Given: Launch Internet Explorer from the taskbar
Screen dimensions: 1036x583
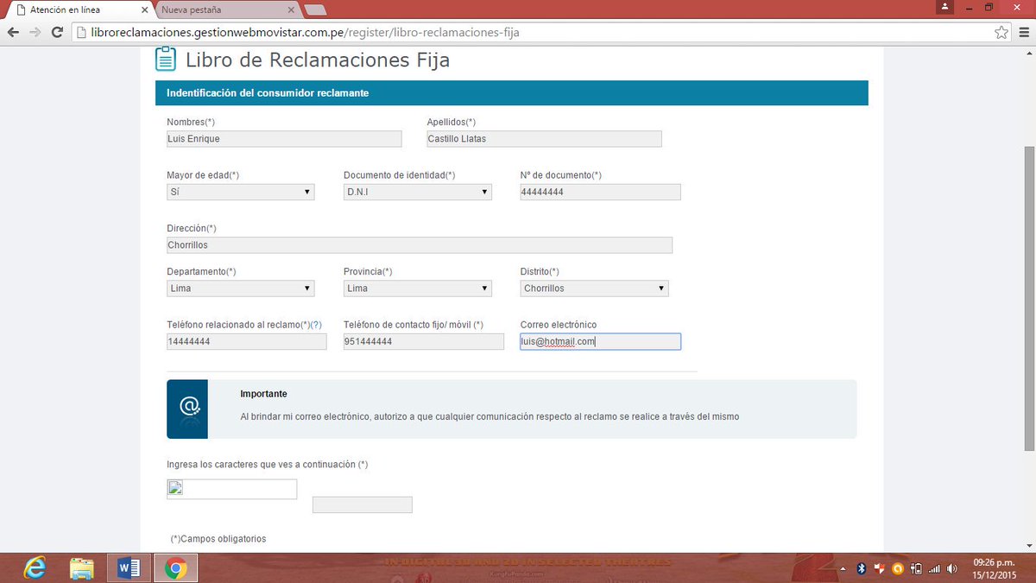Looking at the screenshot, I should click(x=35, y=567).
